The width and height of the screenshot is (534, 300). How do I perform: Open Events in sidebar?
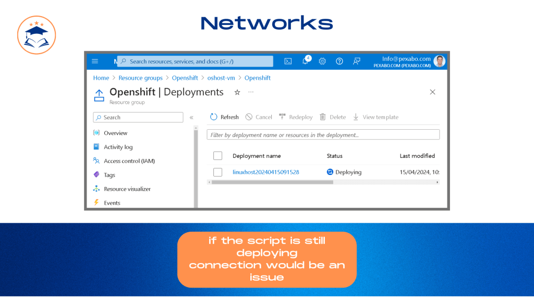[112, 203]
